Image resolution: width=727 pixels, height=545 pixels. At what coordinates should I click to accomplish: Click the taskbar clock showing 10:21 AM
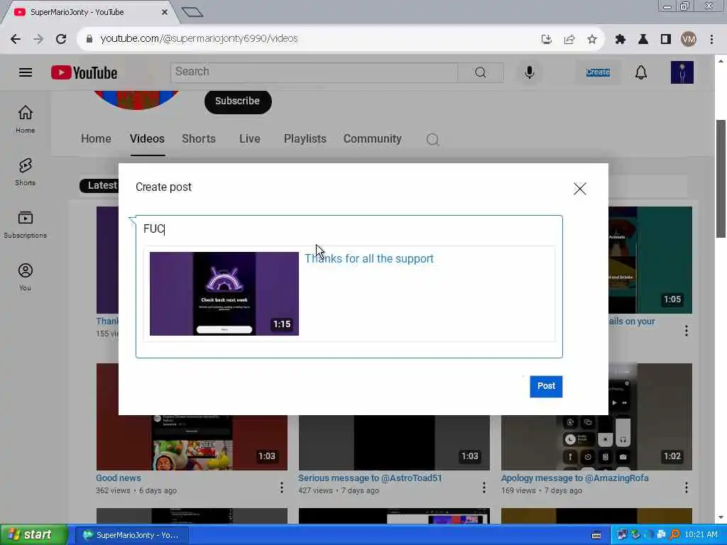tap(701, 535)
